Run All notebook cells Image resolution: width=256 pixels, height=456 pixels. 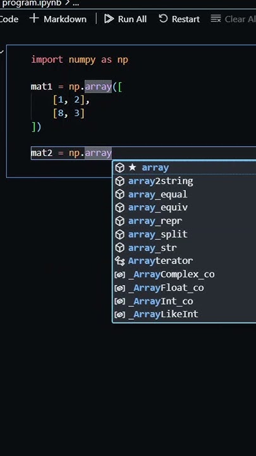tap(125, 19)
